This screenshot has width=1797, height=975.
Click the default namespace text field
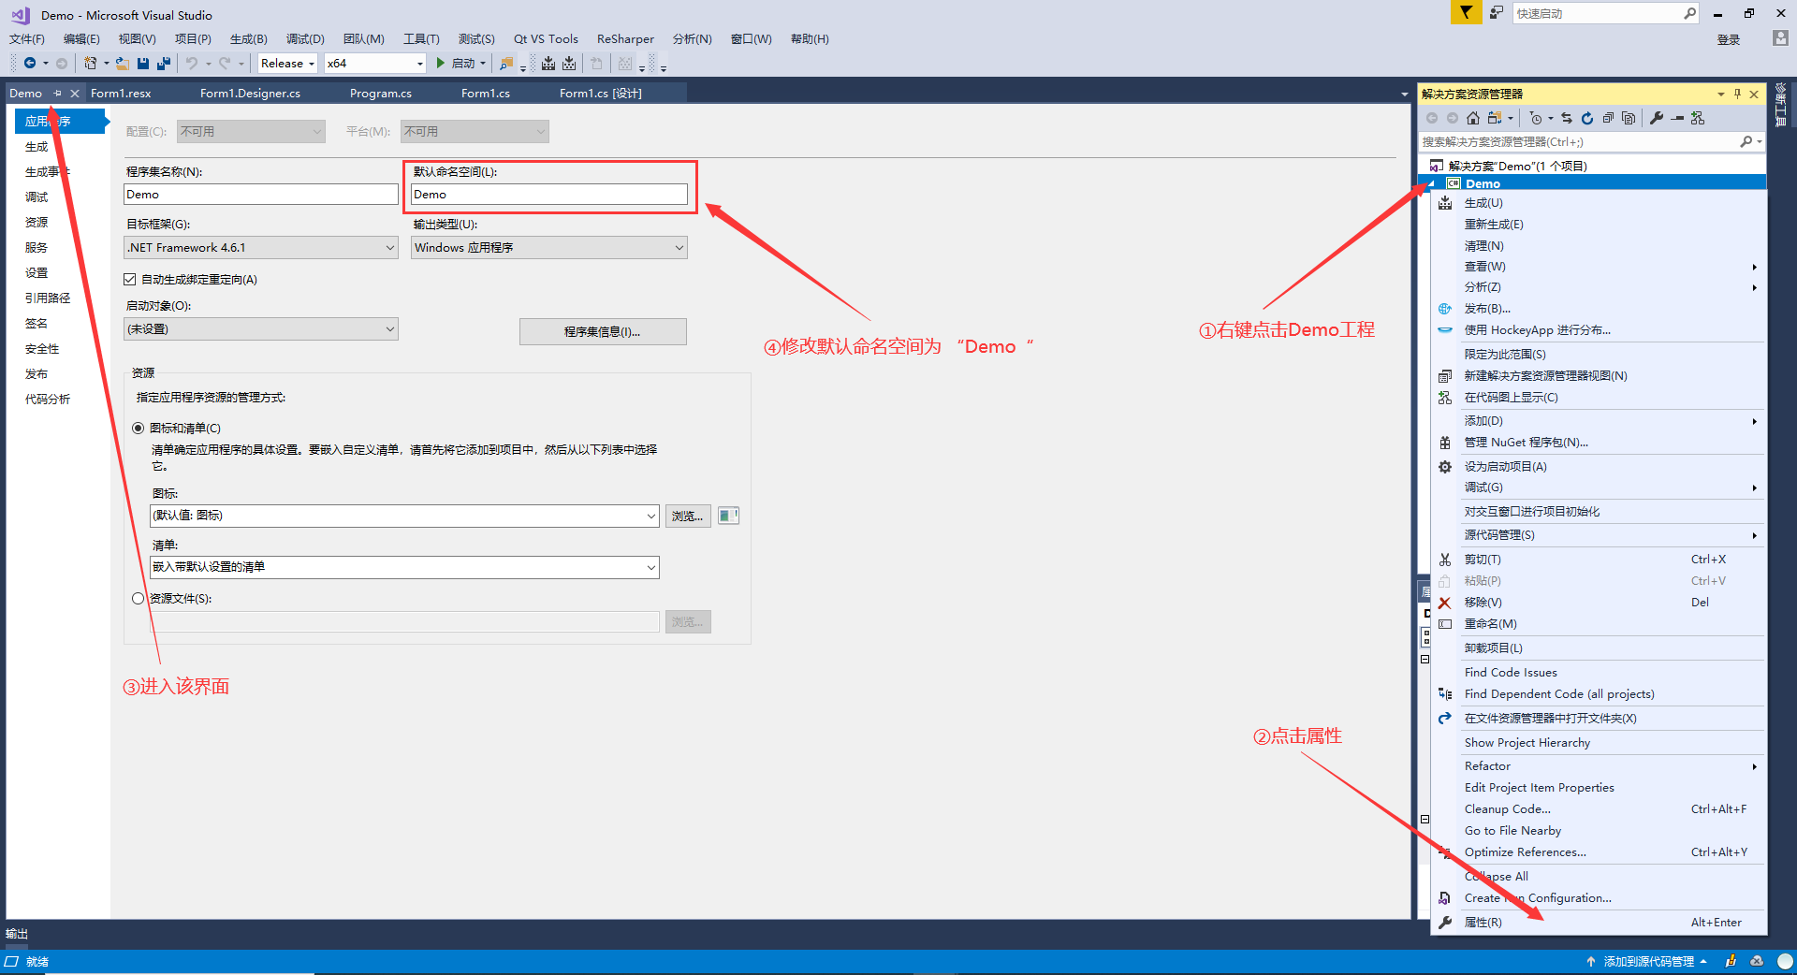pyautogui.click(x=549, y=195)
